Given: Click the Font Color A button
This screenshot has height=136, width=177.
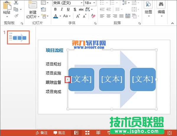Looking at the screenshot, I should point(56,16).
